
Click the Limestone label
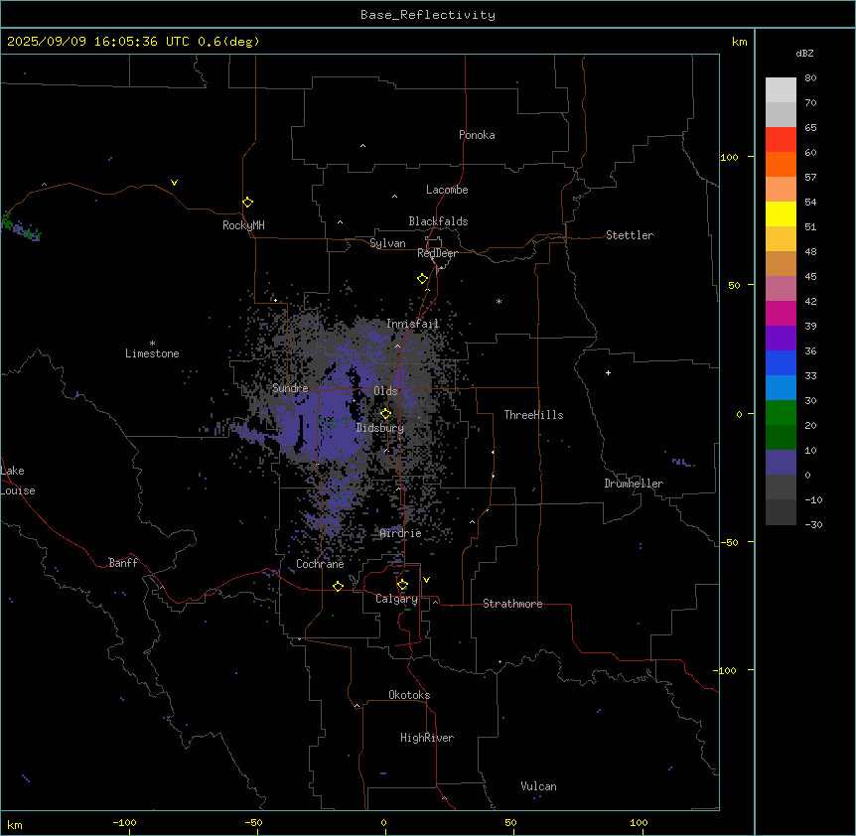point(152,353)
